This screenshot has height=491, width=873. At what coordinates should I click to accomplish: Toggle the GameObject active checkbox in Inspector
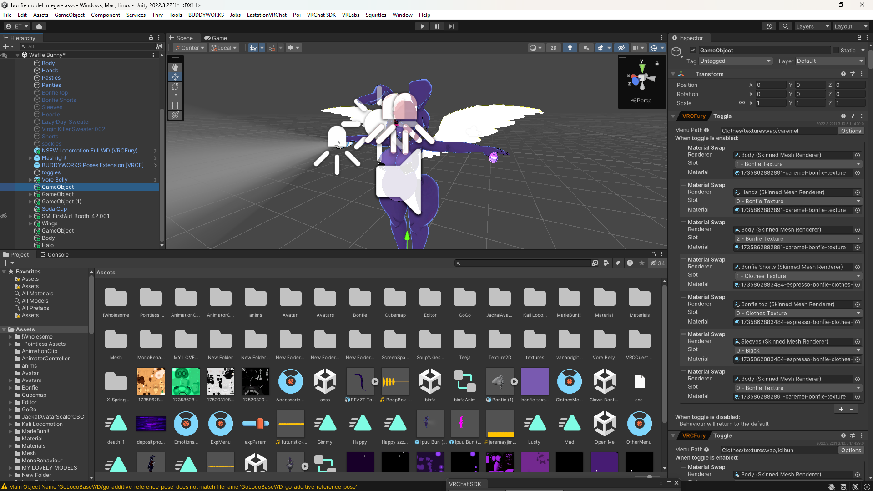(x=692, y=51)
